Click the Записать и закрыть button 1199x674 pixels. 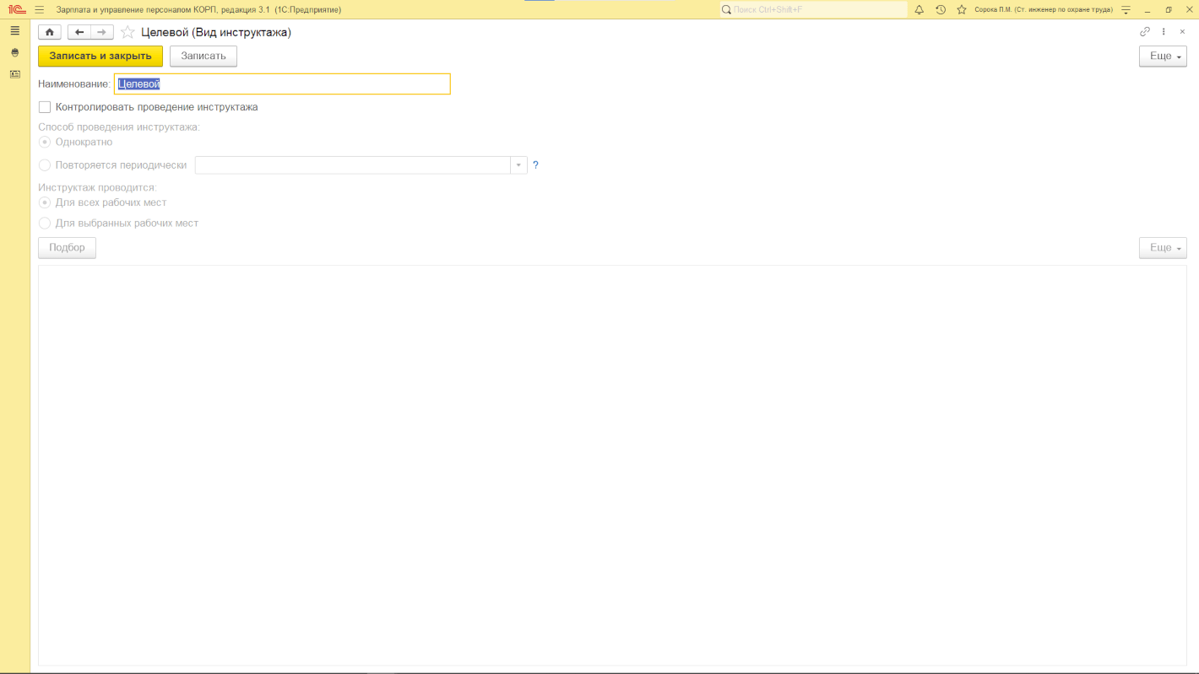[100, 56]
